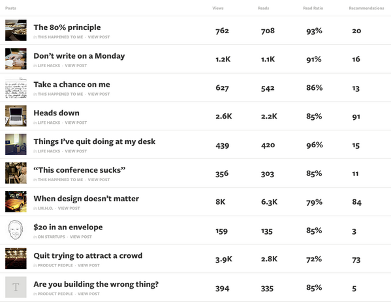Sort by the Views column header
This screenshot has width=391, height=303.
(217, 8)
